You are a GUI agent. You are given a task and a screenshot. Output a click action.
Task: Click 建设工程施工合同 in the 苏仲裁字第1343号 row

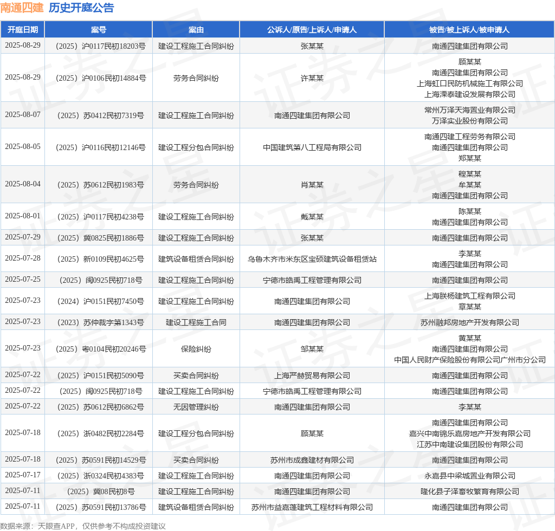click(196, 322)
